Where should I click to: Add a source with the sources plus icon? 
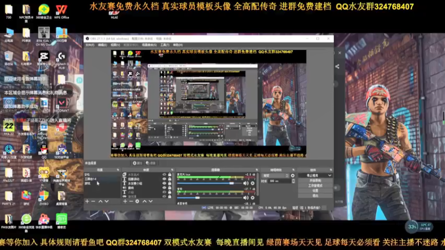[125, 201]
